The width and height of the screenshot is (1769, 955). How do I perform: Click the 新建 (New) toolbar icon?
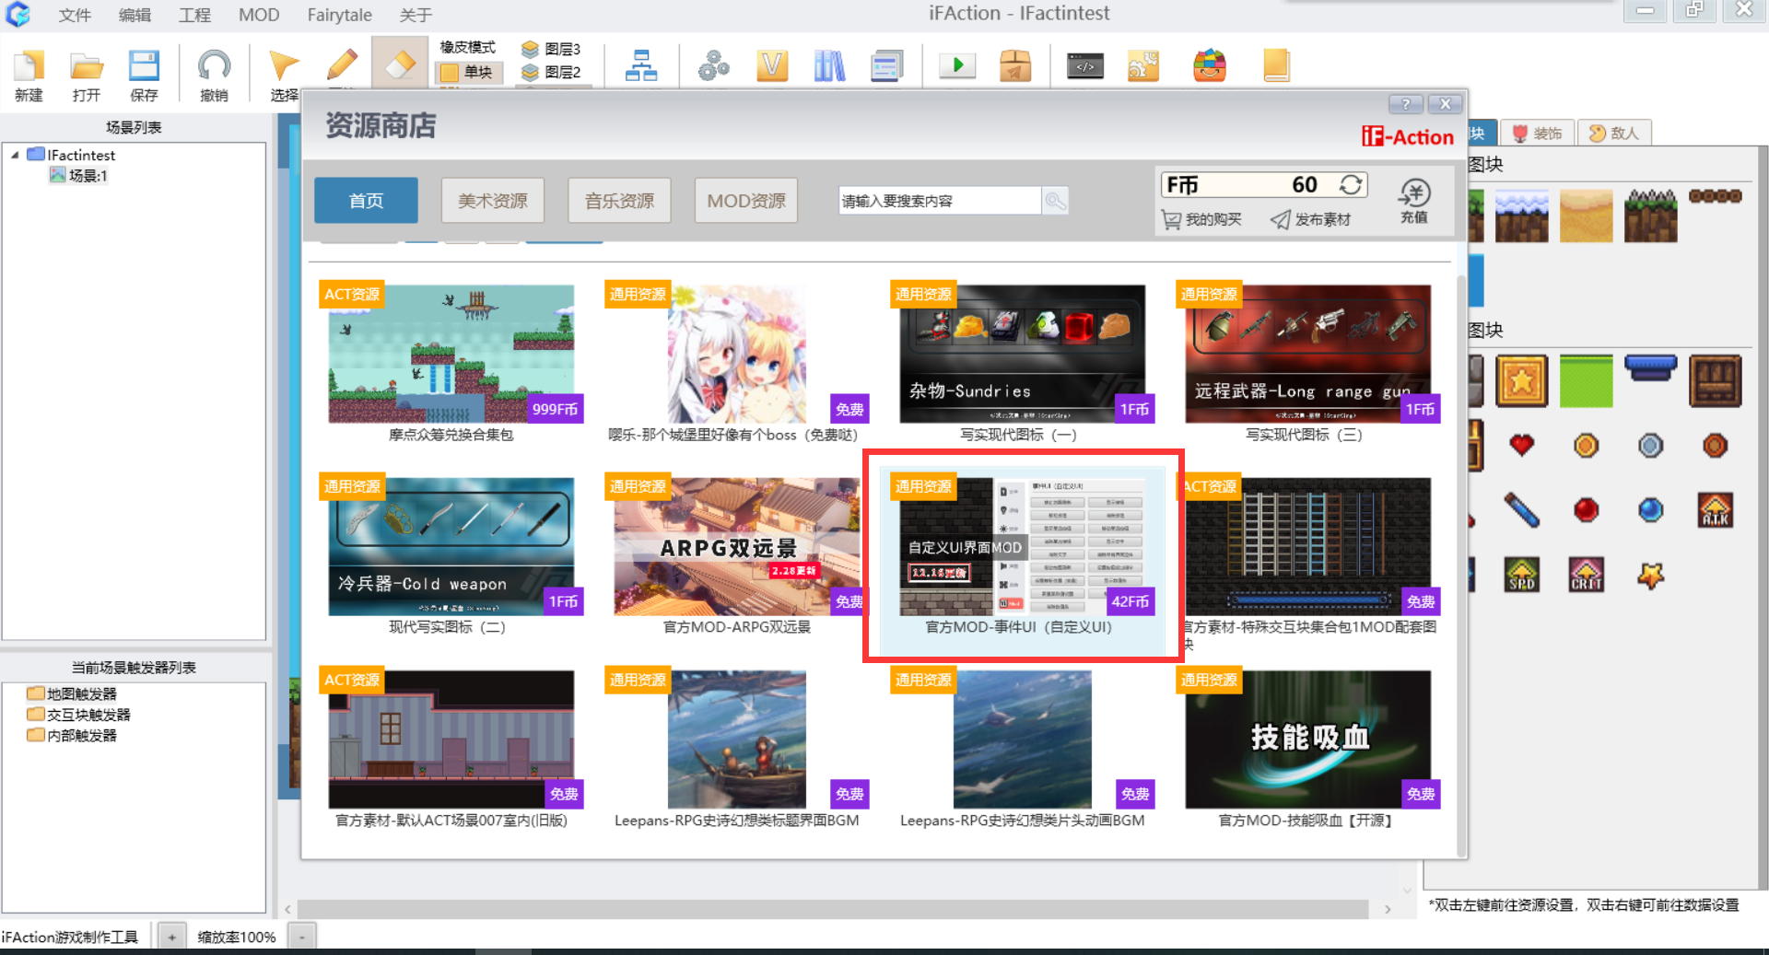[29, 75]
